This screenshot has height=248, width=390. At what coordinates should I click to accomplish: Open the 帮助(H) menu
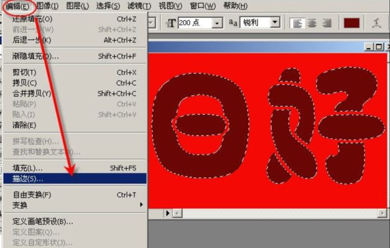pyautogui.click(x=235, y=6)
